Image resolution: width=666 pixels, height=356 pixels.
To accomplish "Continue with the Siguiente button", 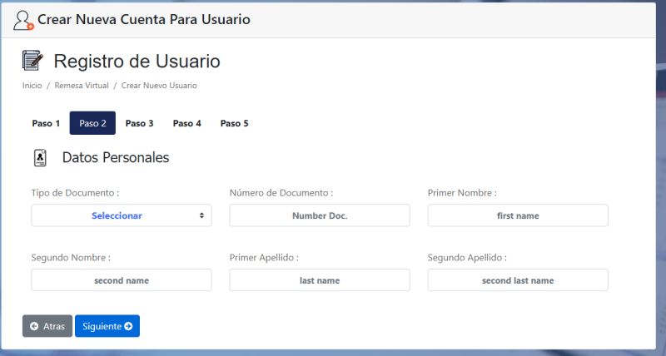I will 107,326.
